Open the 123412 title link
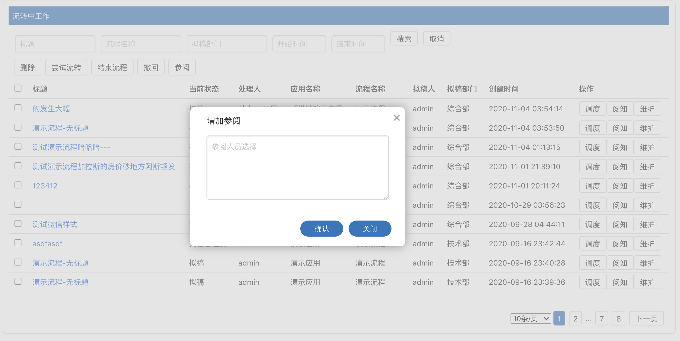The width and height of the screenshot is (680, 341). [x=45, y=186]
